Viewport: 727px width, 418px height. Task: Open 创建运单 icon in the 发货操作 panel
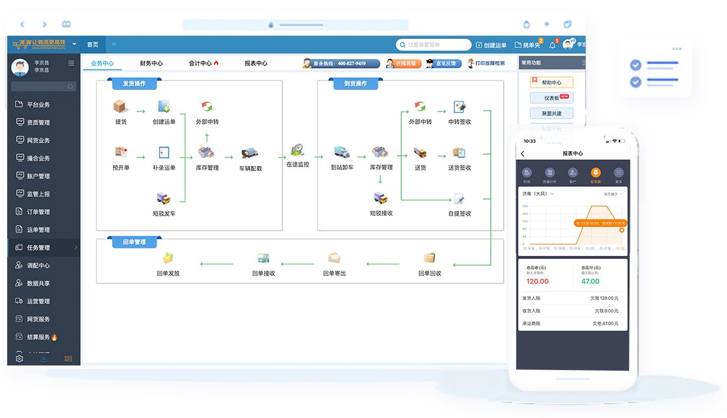pyautogui.click(x=164, y=107)
